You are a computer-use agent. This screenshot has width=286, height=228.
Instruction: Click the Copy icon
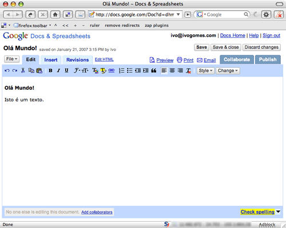tap(31, 70)
